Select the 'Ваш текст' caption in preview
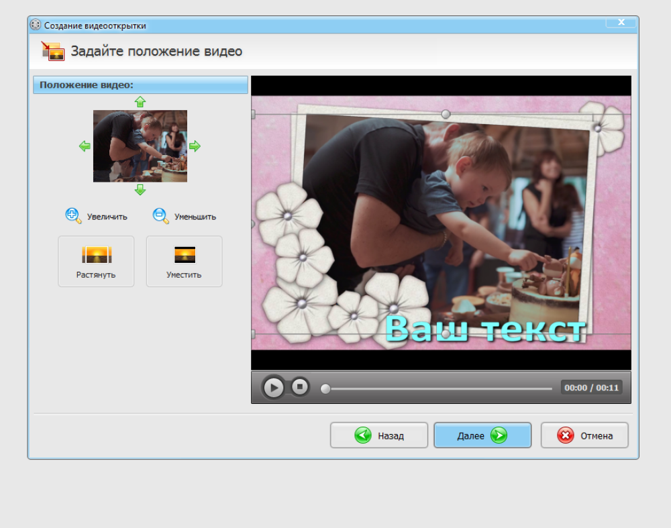671x528 pixels. (485, 329)
